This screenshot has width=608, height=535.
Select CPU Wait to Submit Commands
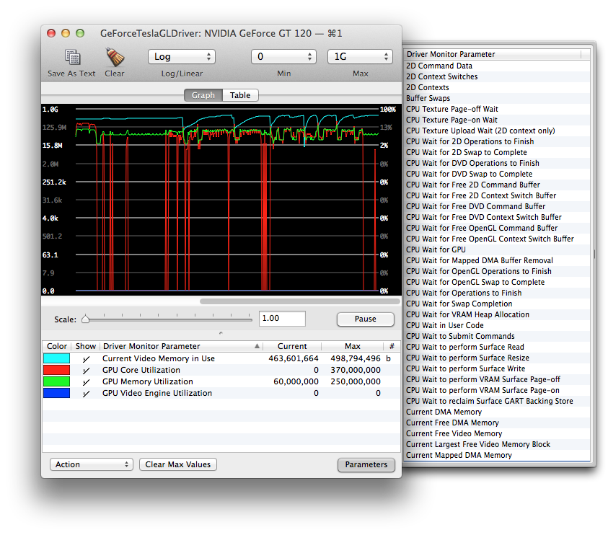[x=497, y=337]
